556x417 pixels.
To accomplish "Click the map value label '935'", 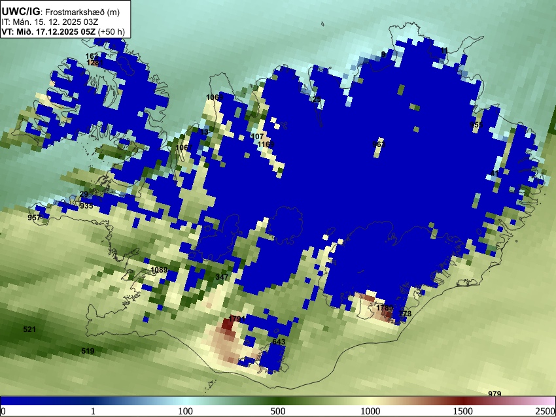I will click(86, 206).
